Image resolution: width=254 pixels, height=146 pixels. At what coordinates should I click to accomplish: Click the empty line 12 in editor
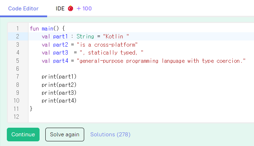click(141, 117)
